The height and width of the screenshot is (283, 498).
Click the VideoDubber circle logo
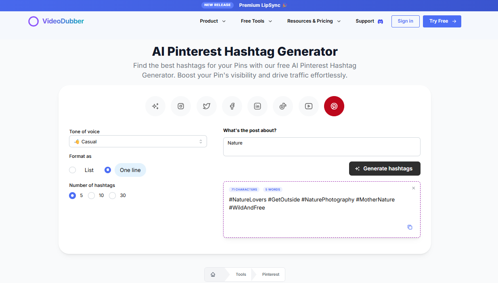pyautogui.click(x=33, y=21)
